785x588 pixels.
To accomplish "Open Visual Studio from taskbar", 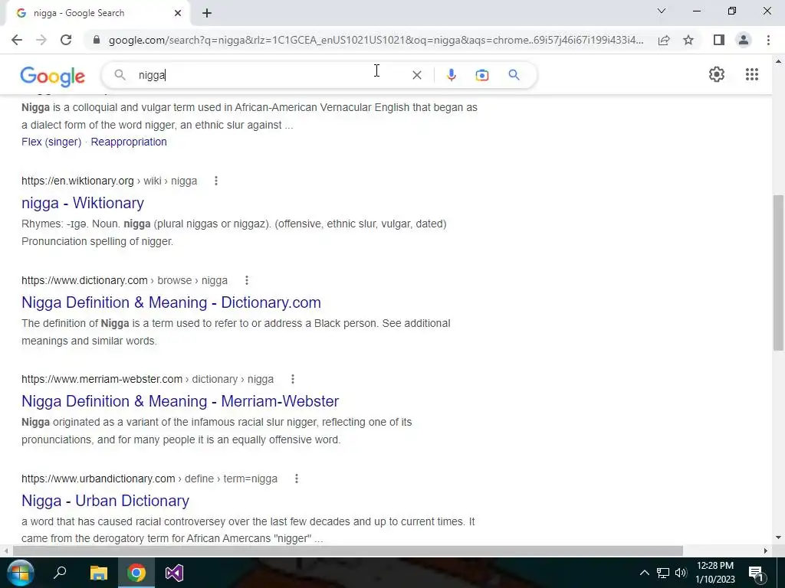I will [174, 573].
